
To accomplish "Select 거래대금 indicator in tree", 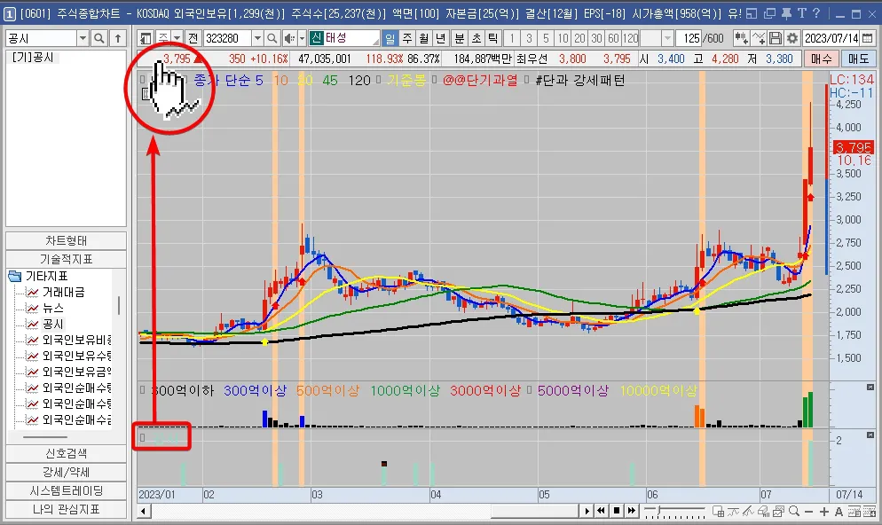I will (63, 292).
